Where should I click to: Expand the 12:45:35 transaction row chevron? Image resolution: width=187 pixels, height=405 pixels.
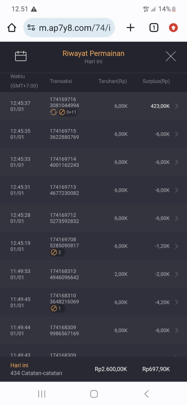[x=177, y=134]
